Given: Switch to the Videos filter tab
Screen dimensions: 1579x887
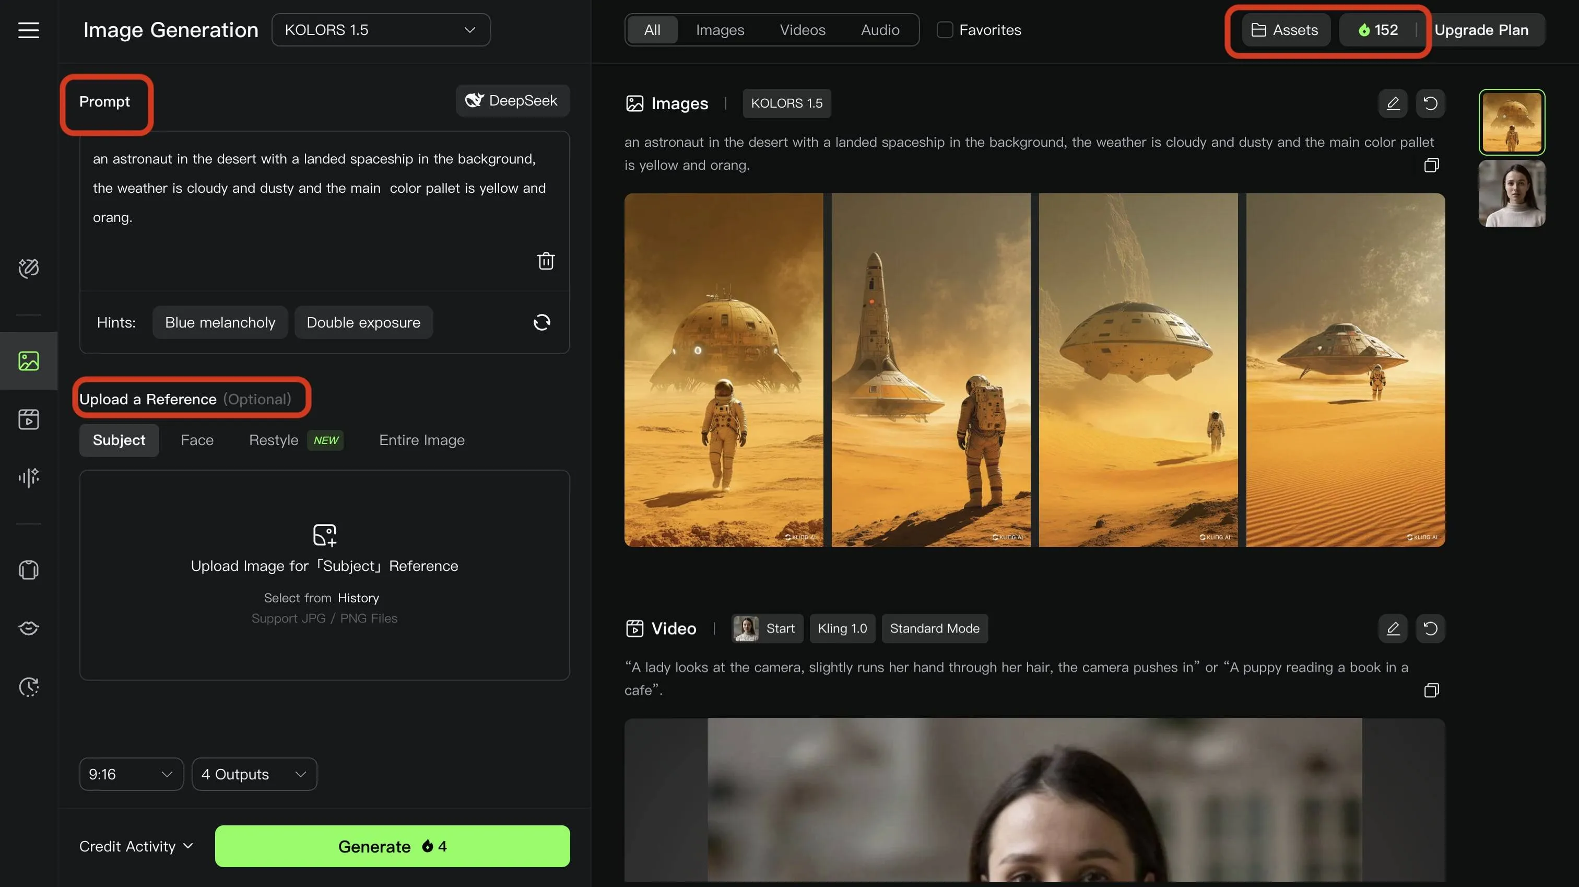Looking at the screenshot, I should tap(802, 30).
